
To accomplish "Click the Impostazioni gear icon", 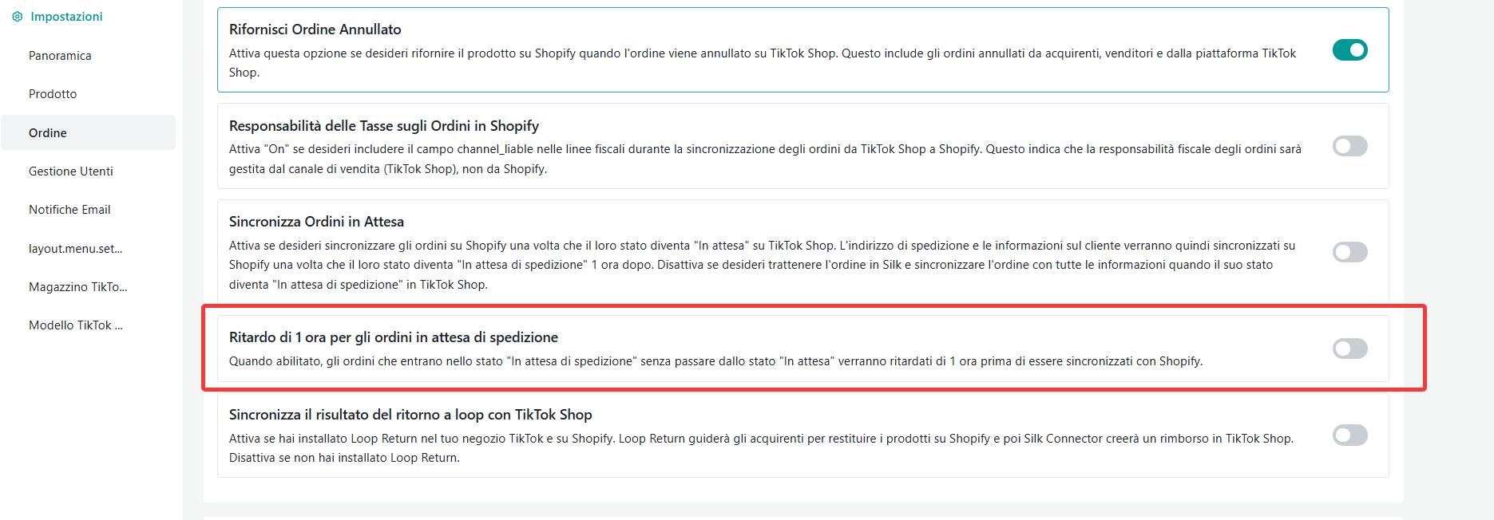I will (18, 17).
